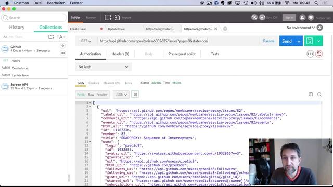Screen dimensions: 333x187
Task: Collapse the user object at line 11
Action: click(x=90, y=142)
